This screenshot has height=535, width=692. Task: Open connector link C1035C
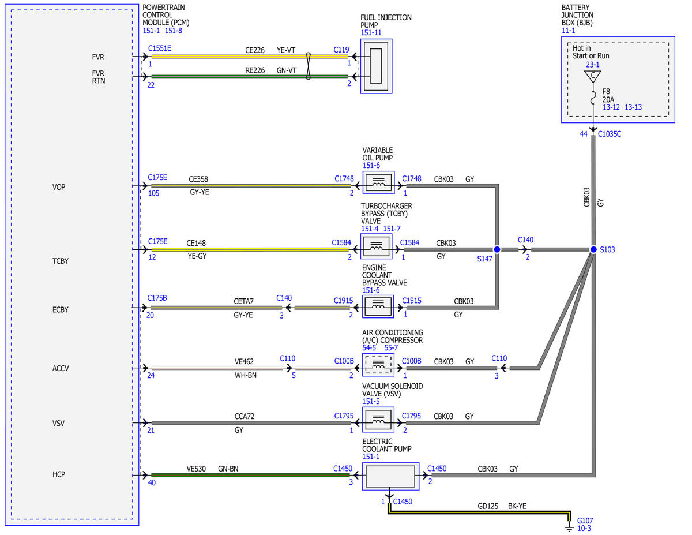[x=610, y=134]
